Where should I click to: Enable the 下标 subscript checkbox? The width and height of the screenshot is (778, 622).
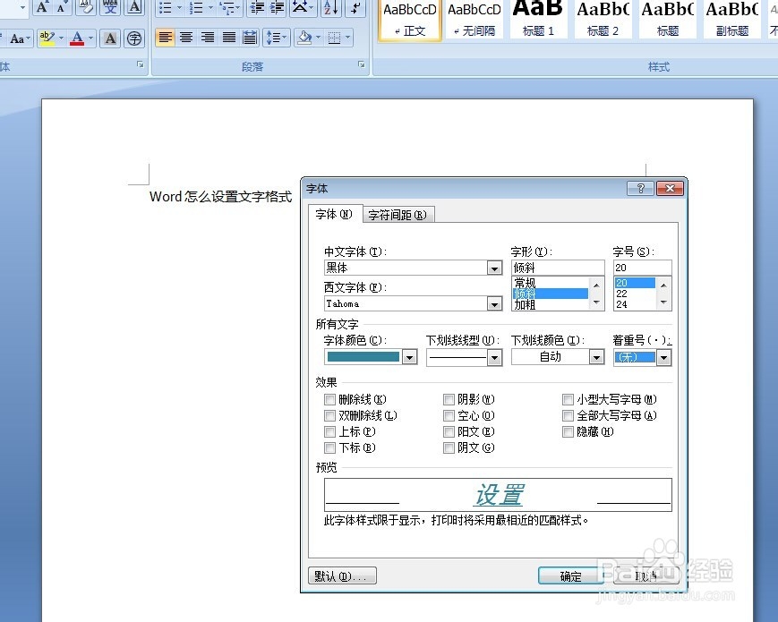tap(329, 447)
